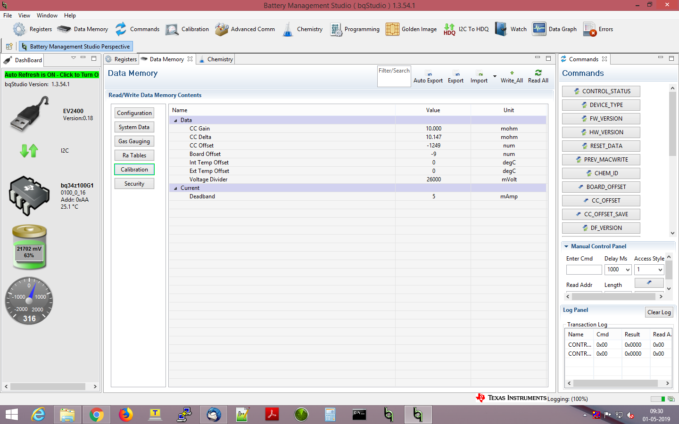Select the Voltage Divider row
679x424 pixels.
[358, 179]
